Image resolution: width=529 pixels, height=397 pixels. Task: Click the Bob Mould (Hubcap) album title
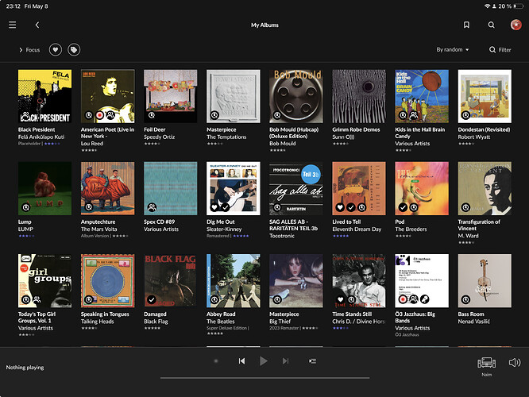point(294,133)
